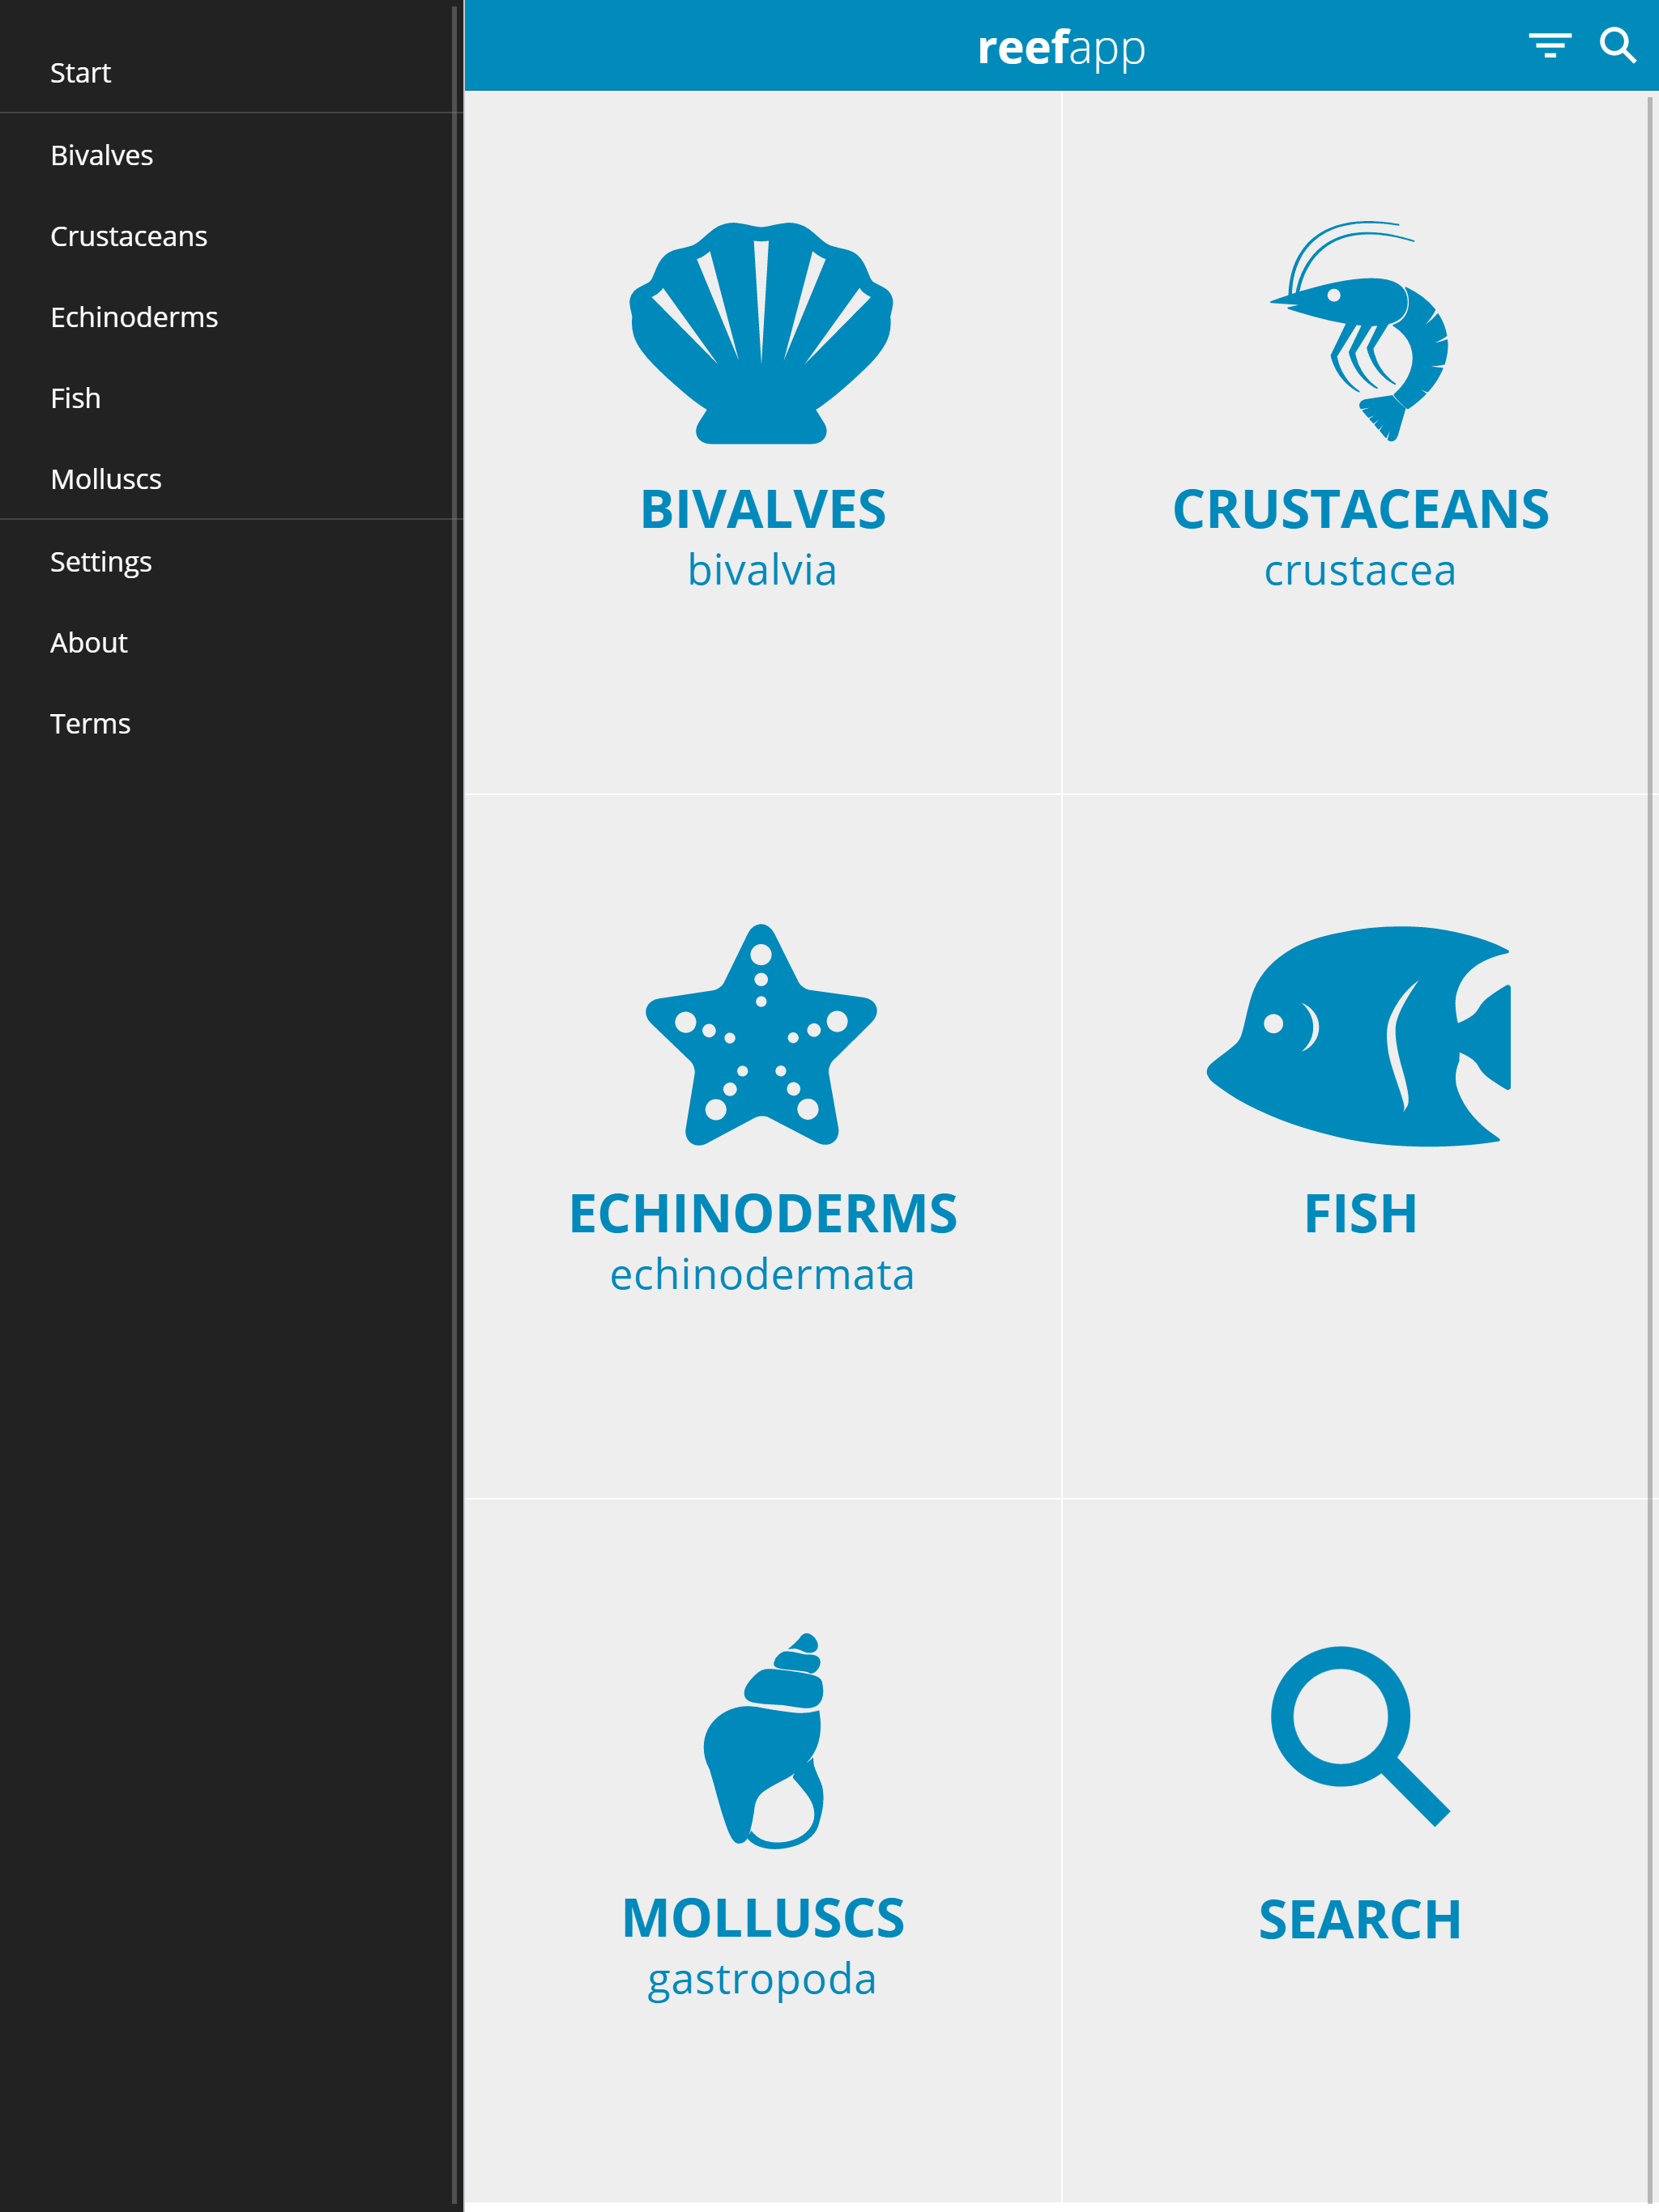Click the side menu vertical scrollbar
1659x2212 pixels.
(x=454, y=1106)
